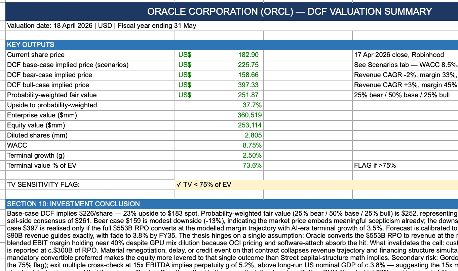Screen dimensions: 458x271
Task: Click the 'Probability-weighted fair value' label
Action: point(52,95)
